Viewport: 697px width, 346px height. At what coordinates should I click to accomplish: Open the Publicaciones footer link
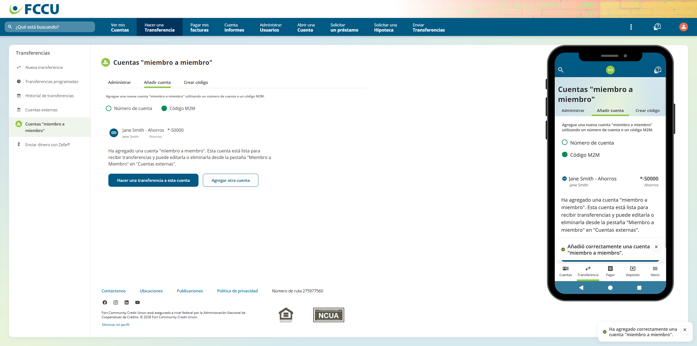pyautogui.click(x=190, y=291)
